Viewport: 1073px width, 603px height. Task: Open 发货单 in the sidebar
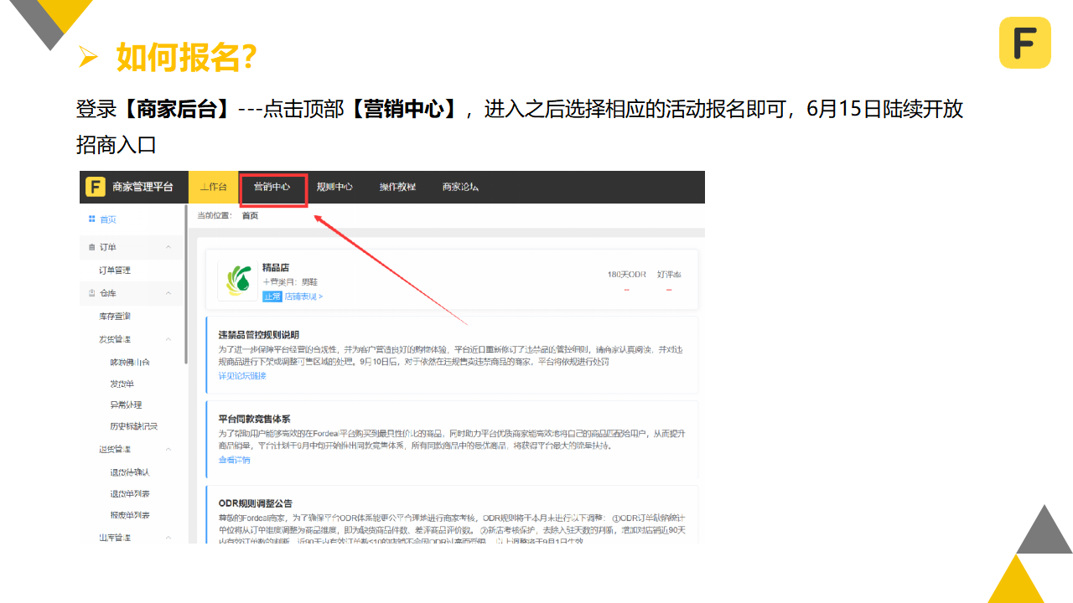(122, 384)
